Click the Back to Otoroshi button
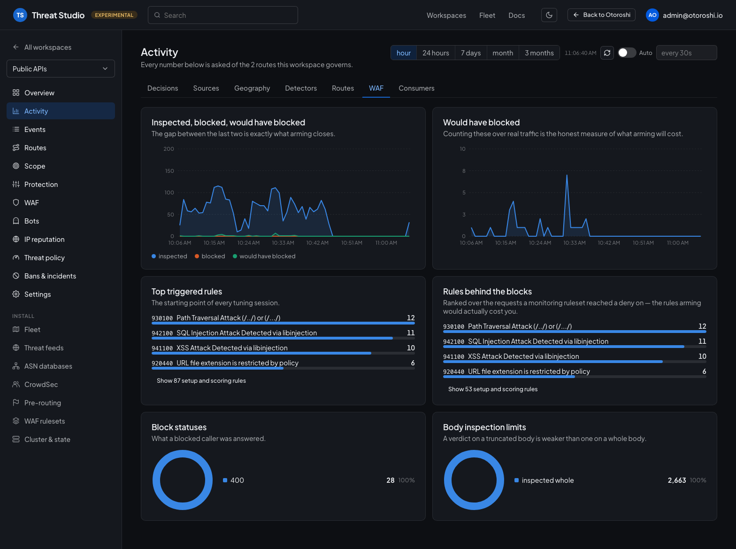 click(x=601, y=15)
